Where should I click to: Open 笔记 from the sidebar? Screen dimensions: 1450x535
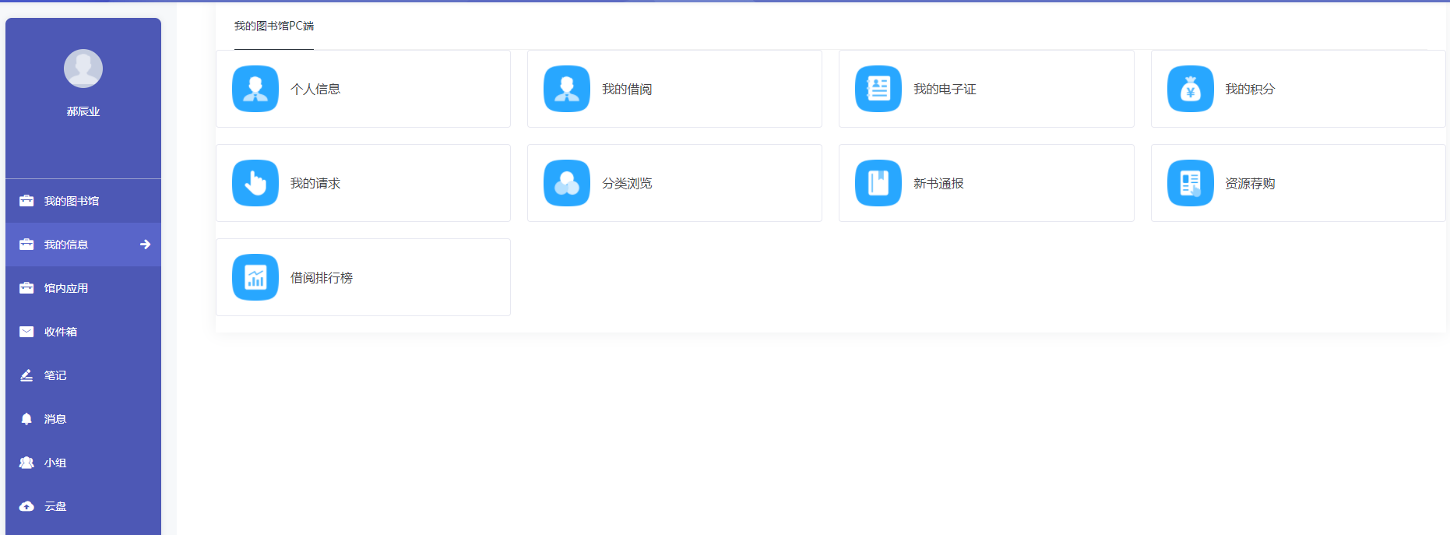coord(55,375)
